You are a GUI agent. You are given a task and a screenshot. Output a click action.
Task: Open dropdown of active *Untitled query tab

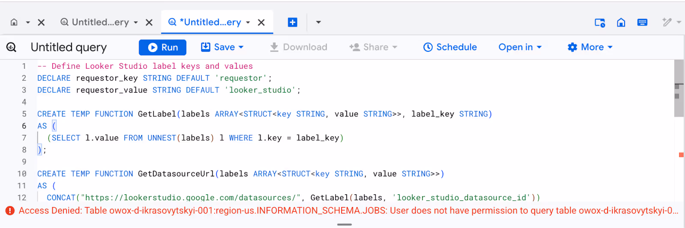pyautogui.click(x=248, y=22)
